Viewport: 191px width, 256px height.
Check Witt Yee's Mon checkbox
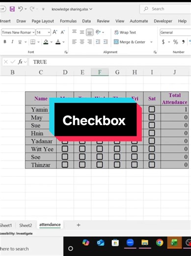(x=65, y=149)
